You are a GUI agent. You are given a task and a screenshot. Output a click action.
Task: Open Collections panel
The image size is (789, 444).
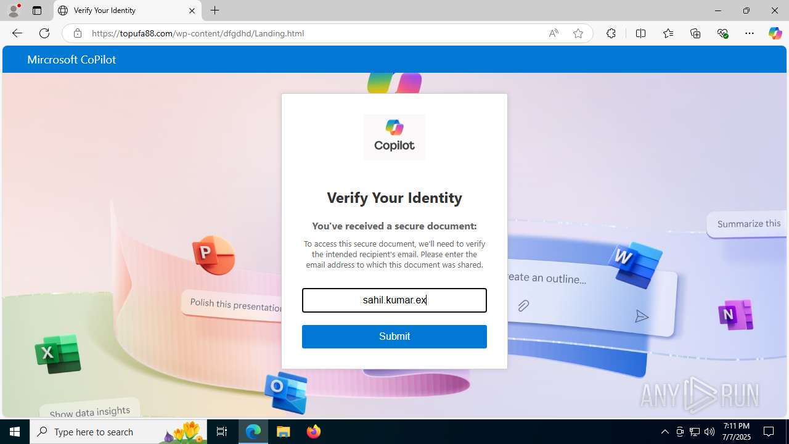click(x=695, y=33)
